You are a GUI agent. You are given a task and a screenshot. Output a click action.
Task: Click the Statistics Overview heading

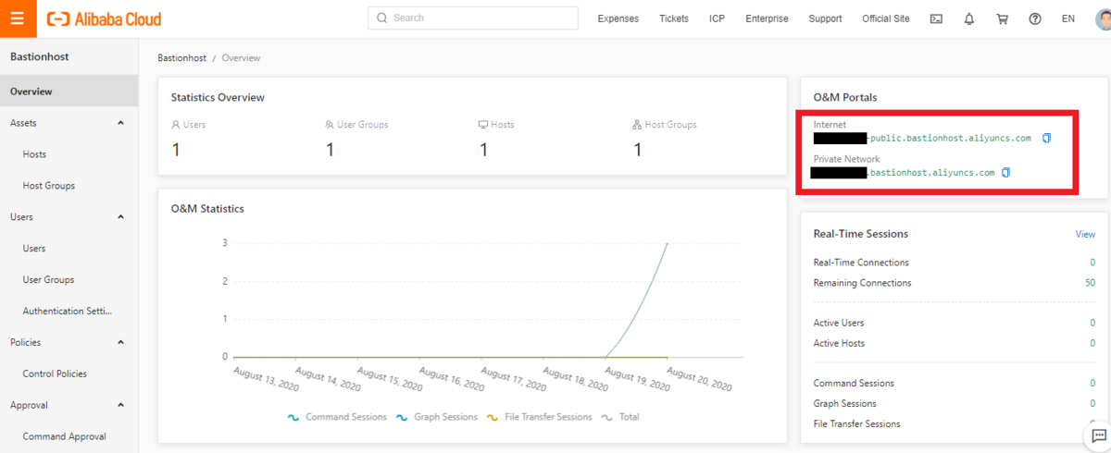[x=218, y=97]
